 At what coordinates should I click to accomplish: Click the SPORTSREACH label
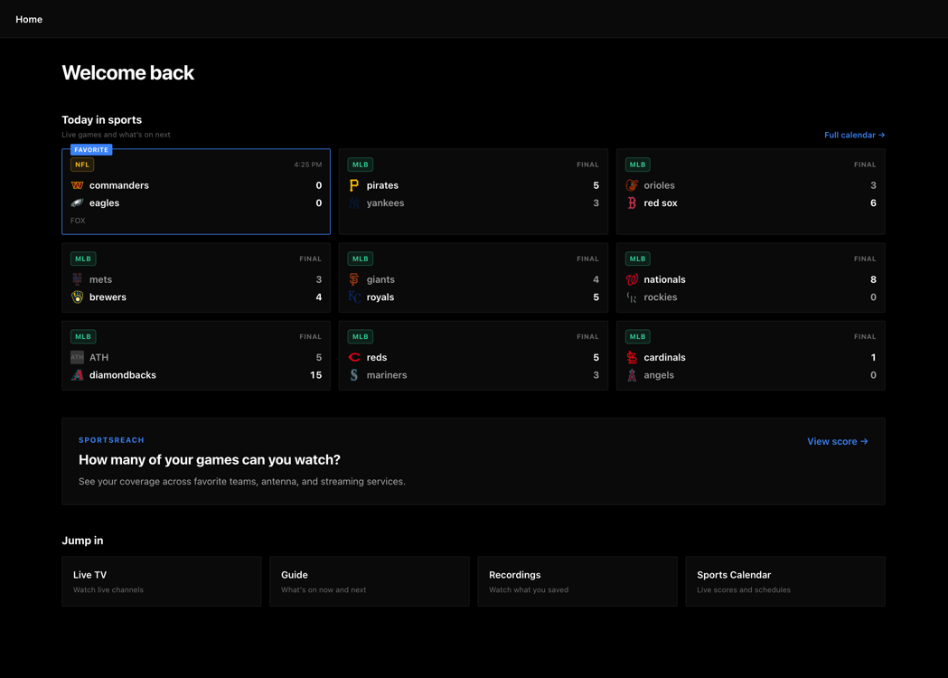[x=111, y=440]
